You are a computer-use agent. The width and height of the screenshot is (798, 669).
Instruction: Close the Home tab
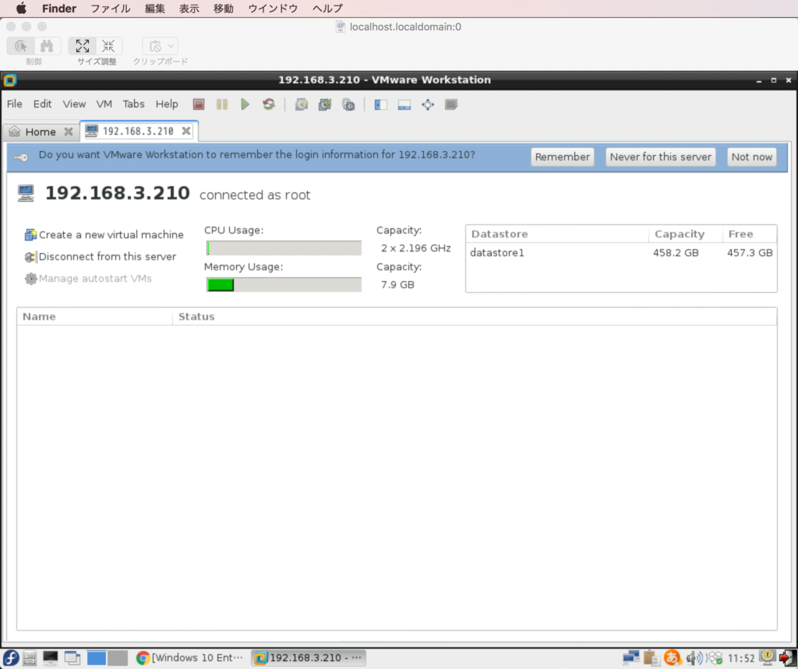69,132
